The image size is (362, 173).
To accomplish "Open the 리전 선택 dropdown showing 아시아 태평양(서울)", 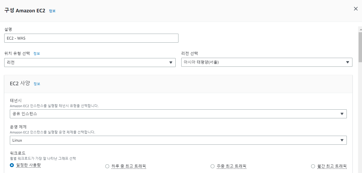I will pyautogui.click(x=267, y=62).
